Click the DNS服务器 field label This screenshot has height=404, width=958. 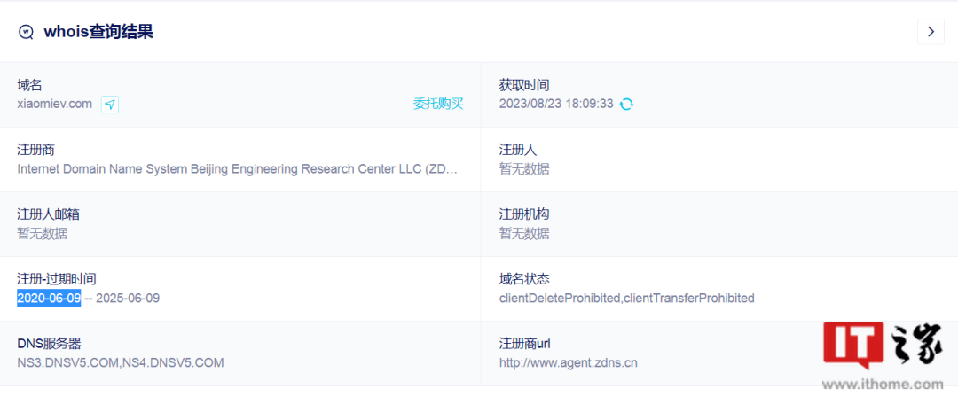coord(49,344)
